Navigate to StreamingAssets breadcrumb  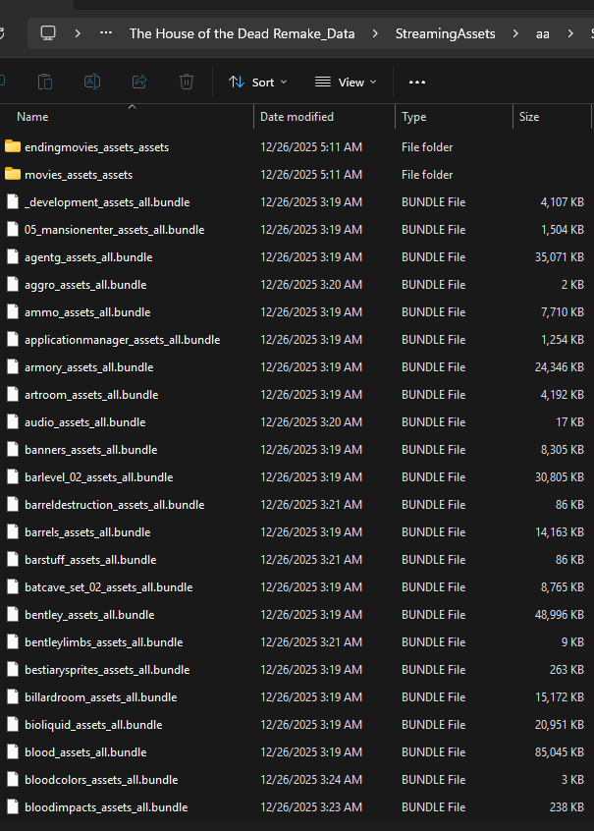pyautogui.click(x=445, y=33)
